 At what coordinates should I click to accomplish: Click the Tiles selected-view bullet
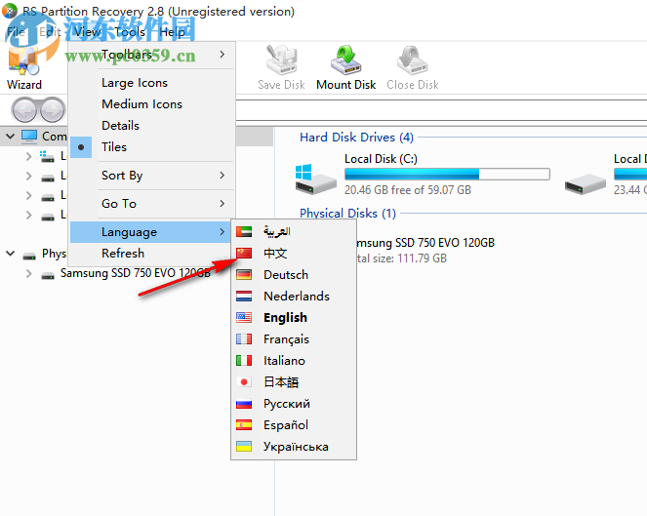[81, 147]
